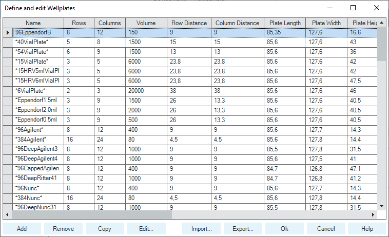Click the vertical scrollbar up arrow
The image size is (389, 237).
point(381,23)
